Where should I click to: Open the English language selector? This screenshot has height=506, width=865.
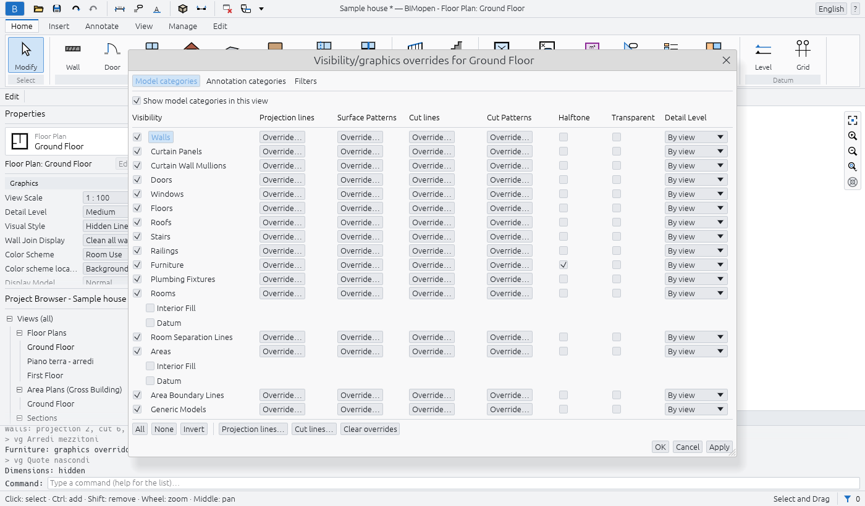[x=831, y=9]
